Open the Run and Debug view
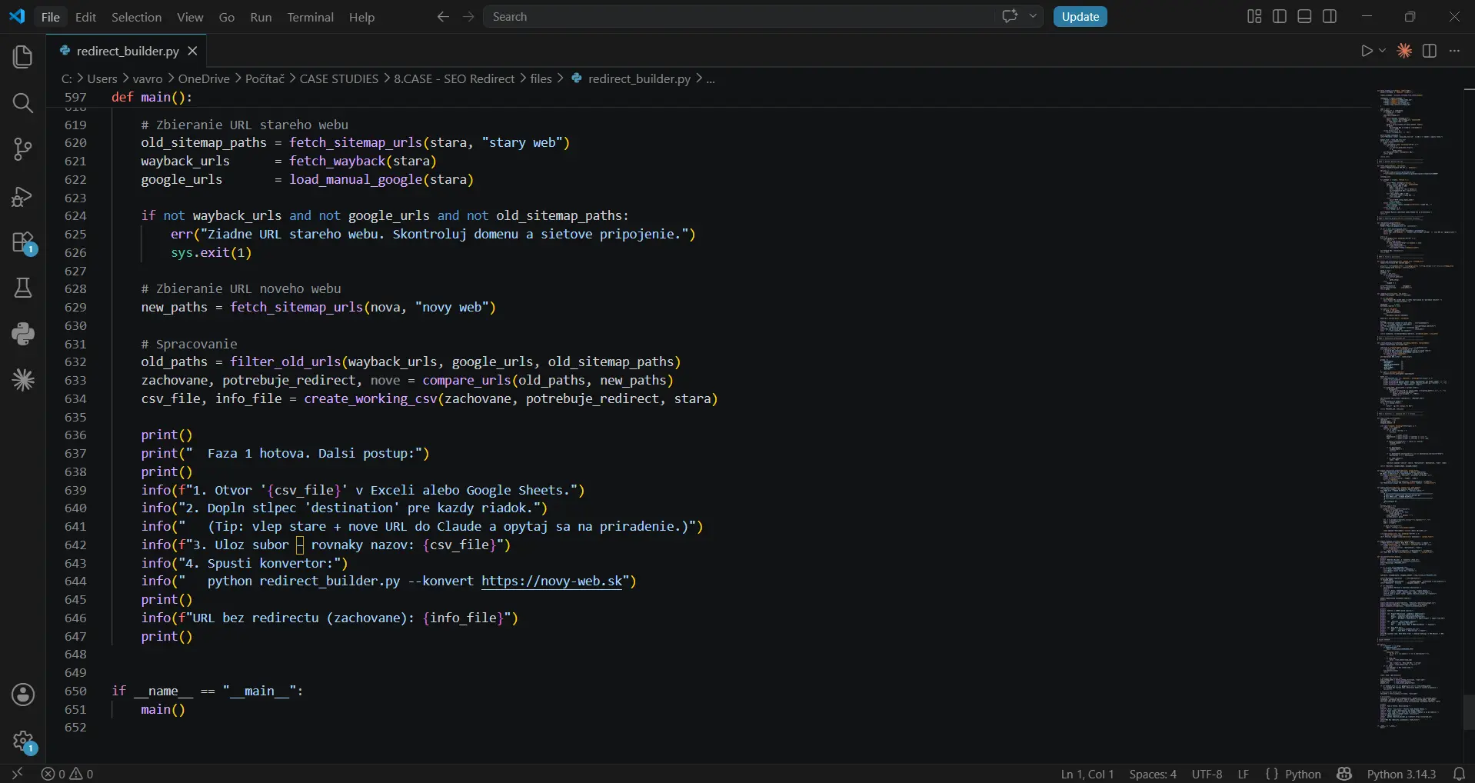 (x=23, y=196)
